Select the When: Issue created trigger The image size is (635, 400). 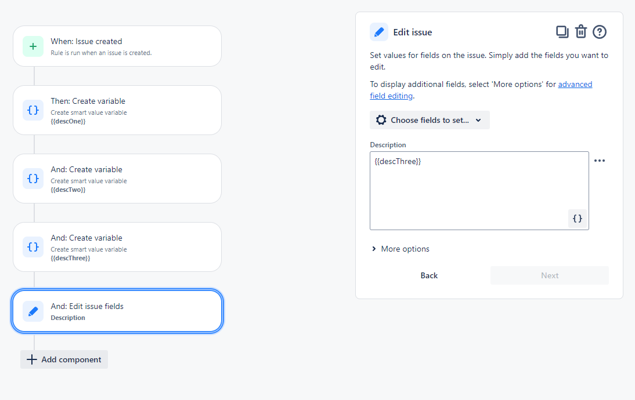[117, 46]
